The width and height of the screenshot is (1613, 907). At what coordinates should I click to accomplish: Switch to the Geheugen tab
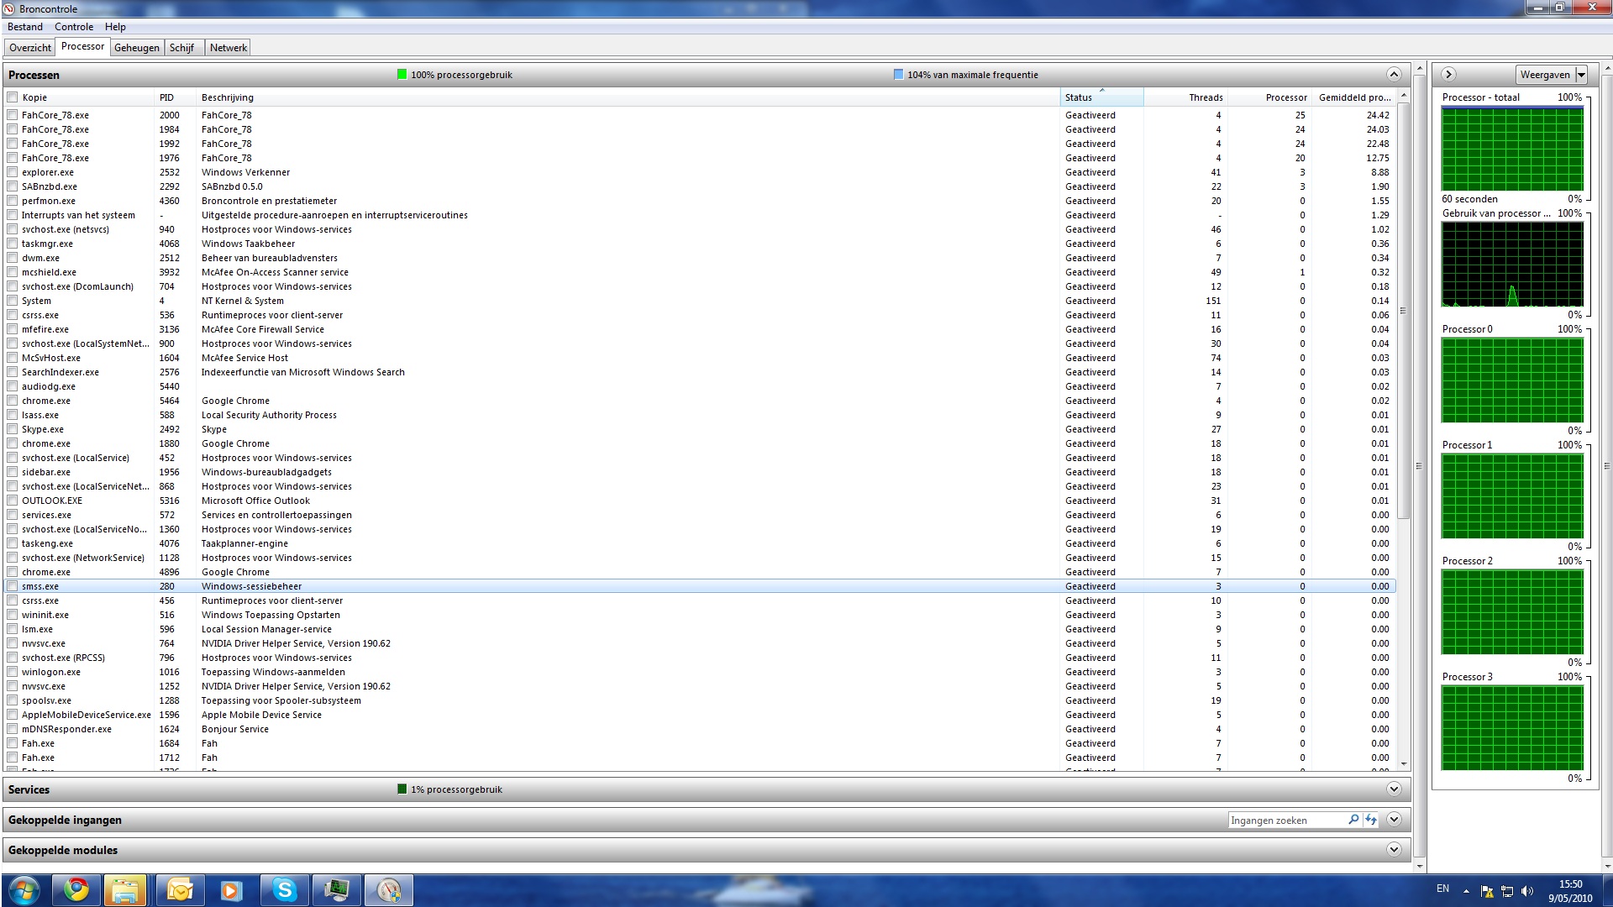click(137, 47)
